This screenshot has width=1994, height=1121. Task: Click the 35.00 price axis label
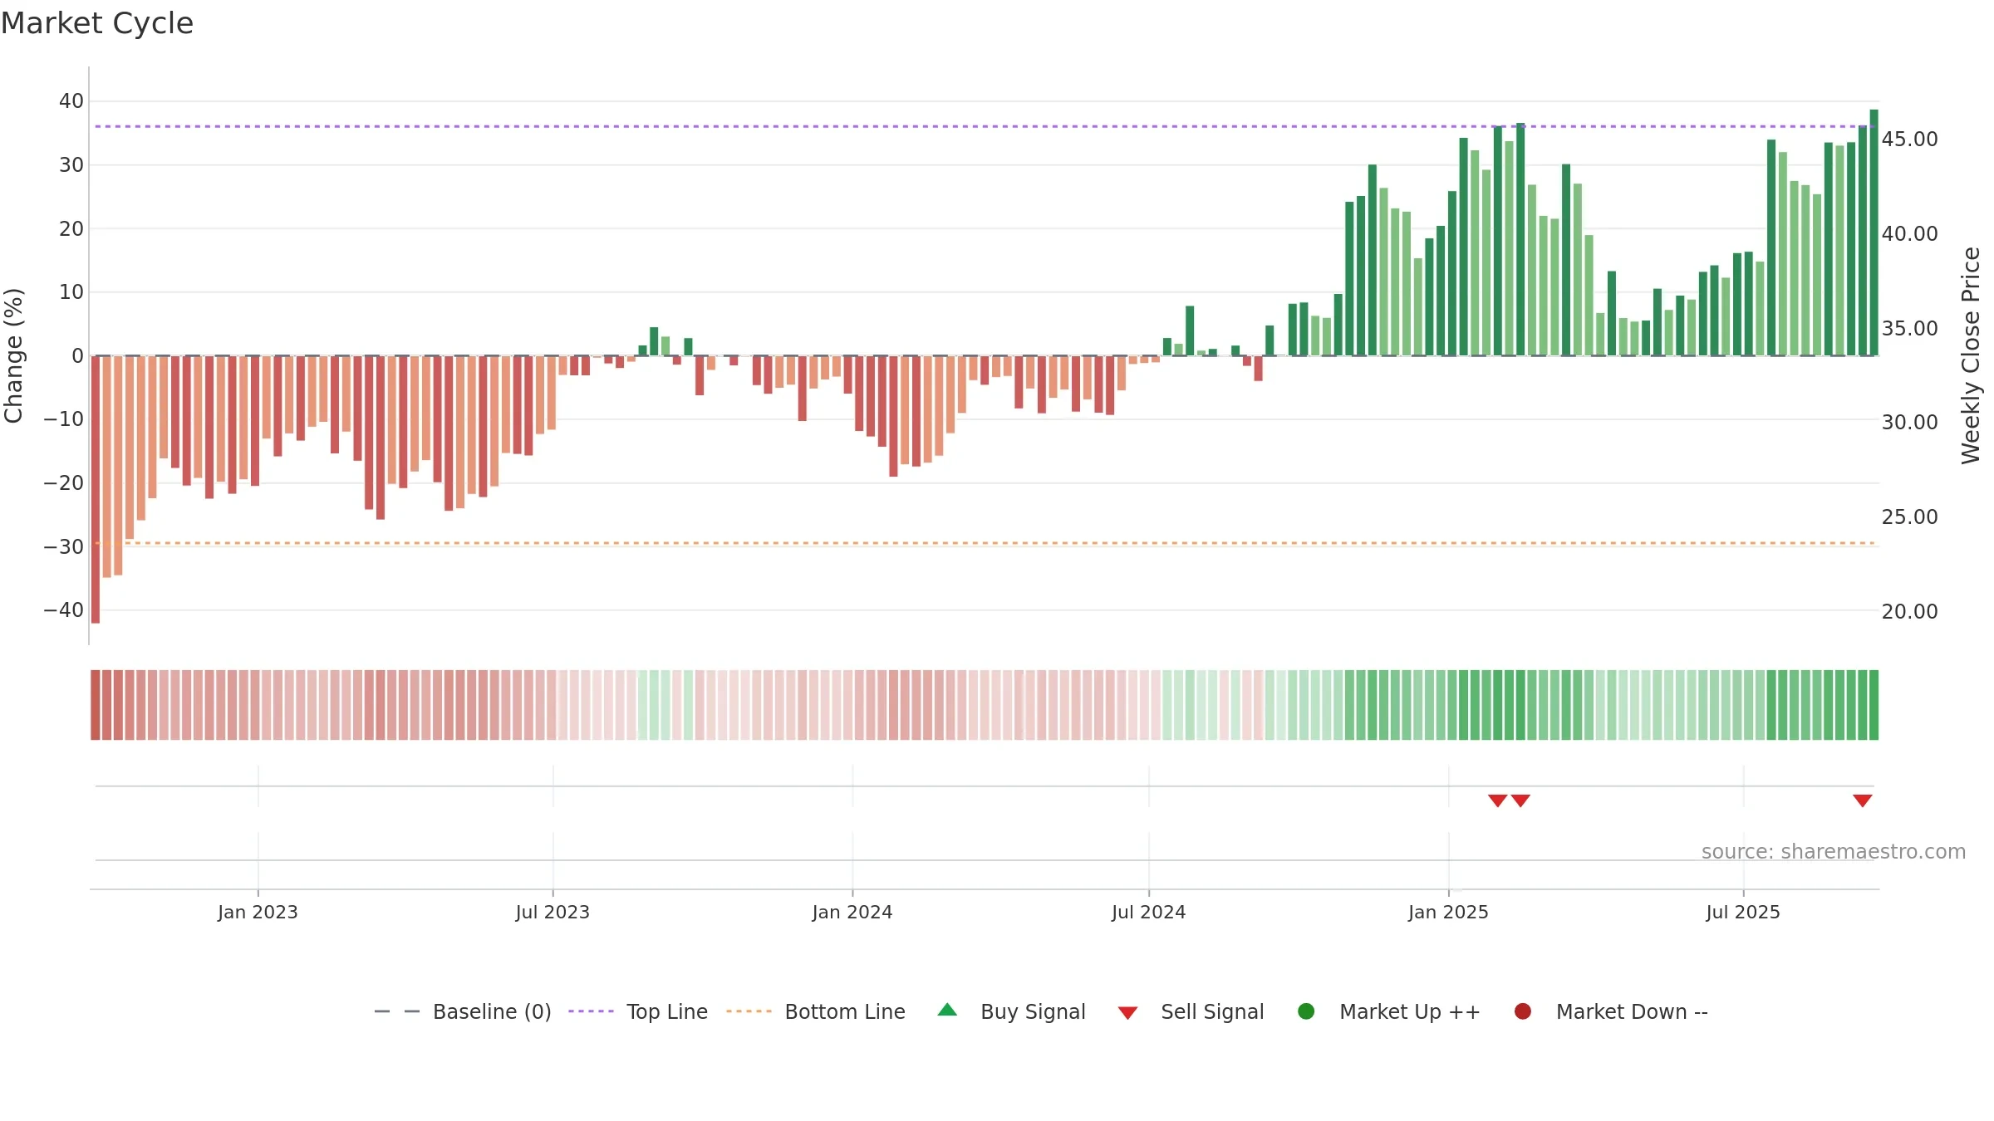(1909, 328)
